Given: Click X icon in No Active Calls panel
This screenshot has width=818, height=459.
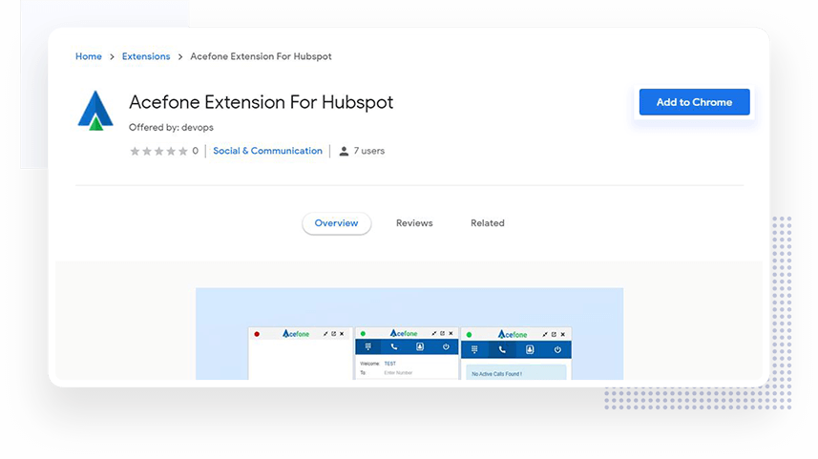Looking at the screenshot, I should coord(563,334).
